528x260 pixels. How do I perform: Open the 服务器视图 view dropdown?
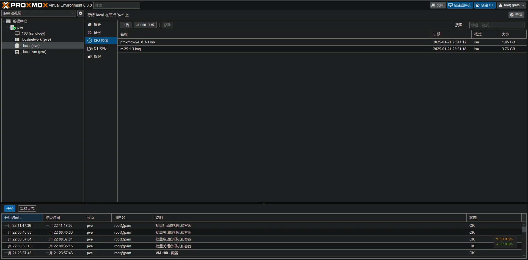38,13
